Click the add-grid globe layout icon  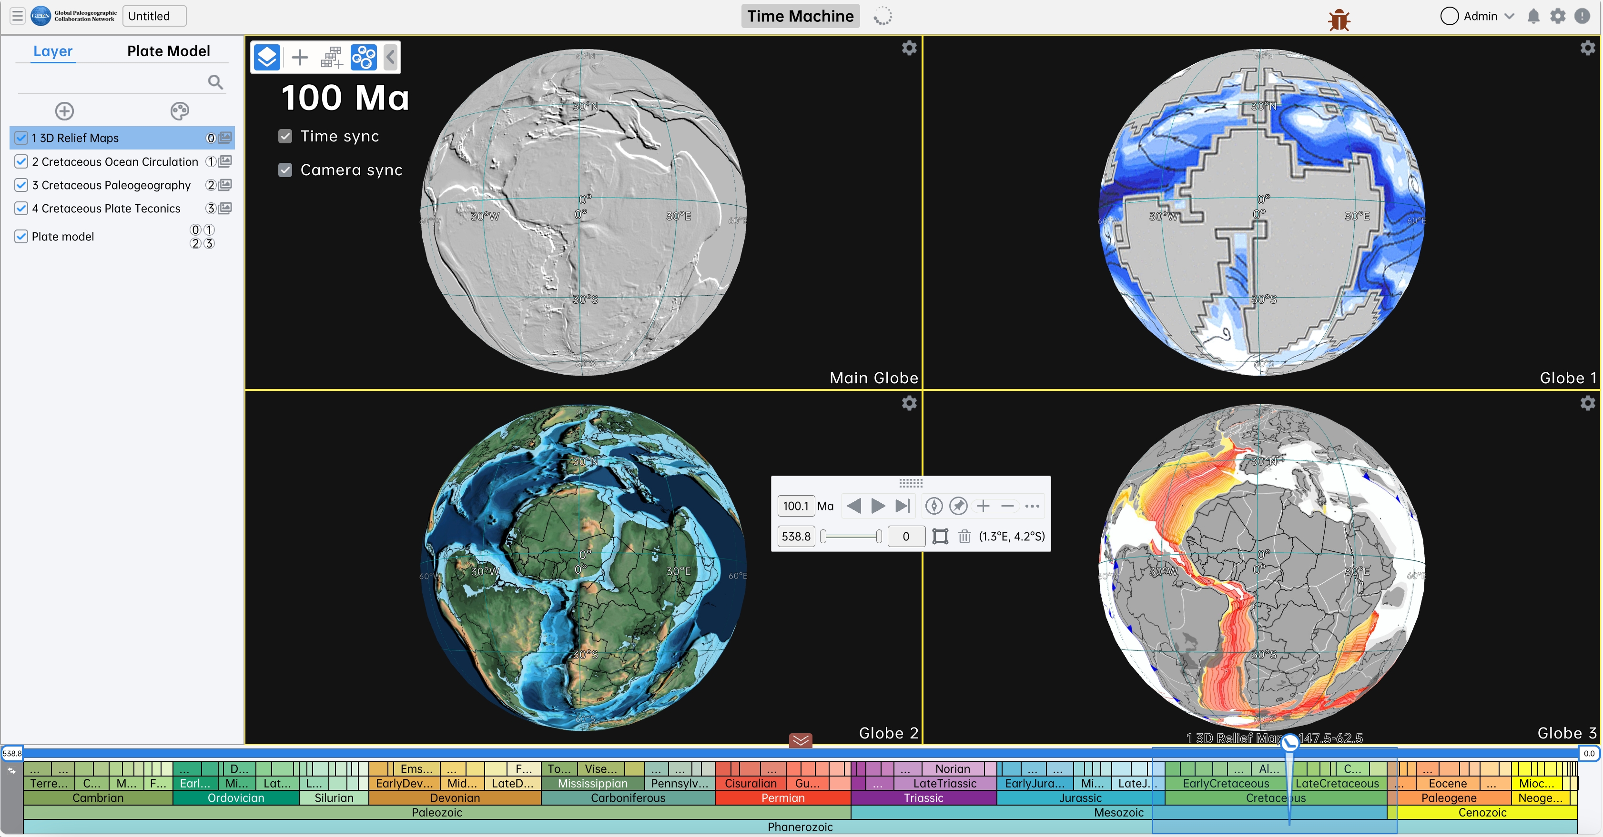pos(332,58)
